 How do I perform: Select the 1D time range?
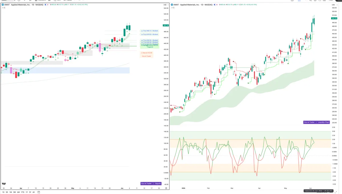3,192
